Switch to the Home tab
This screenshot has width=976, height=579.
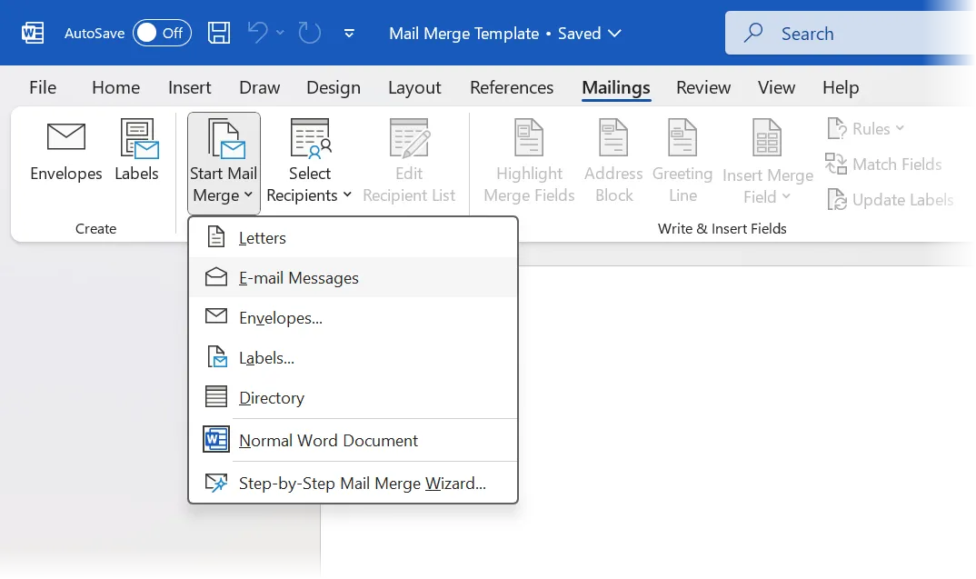click(115, 87)
